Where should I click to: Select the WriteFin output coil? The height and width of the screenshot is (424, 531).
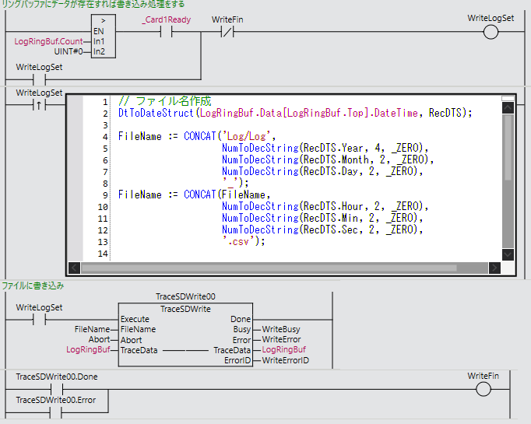pyautogui.click(x=483, y=390)
